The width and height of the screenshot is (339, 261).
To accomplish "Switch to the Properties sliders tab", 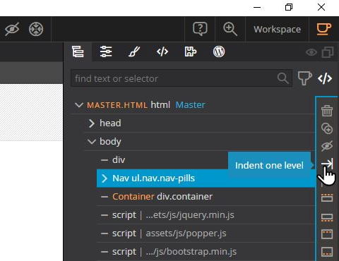I will [106, 51].
